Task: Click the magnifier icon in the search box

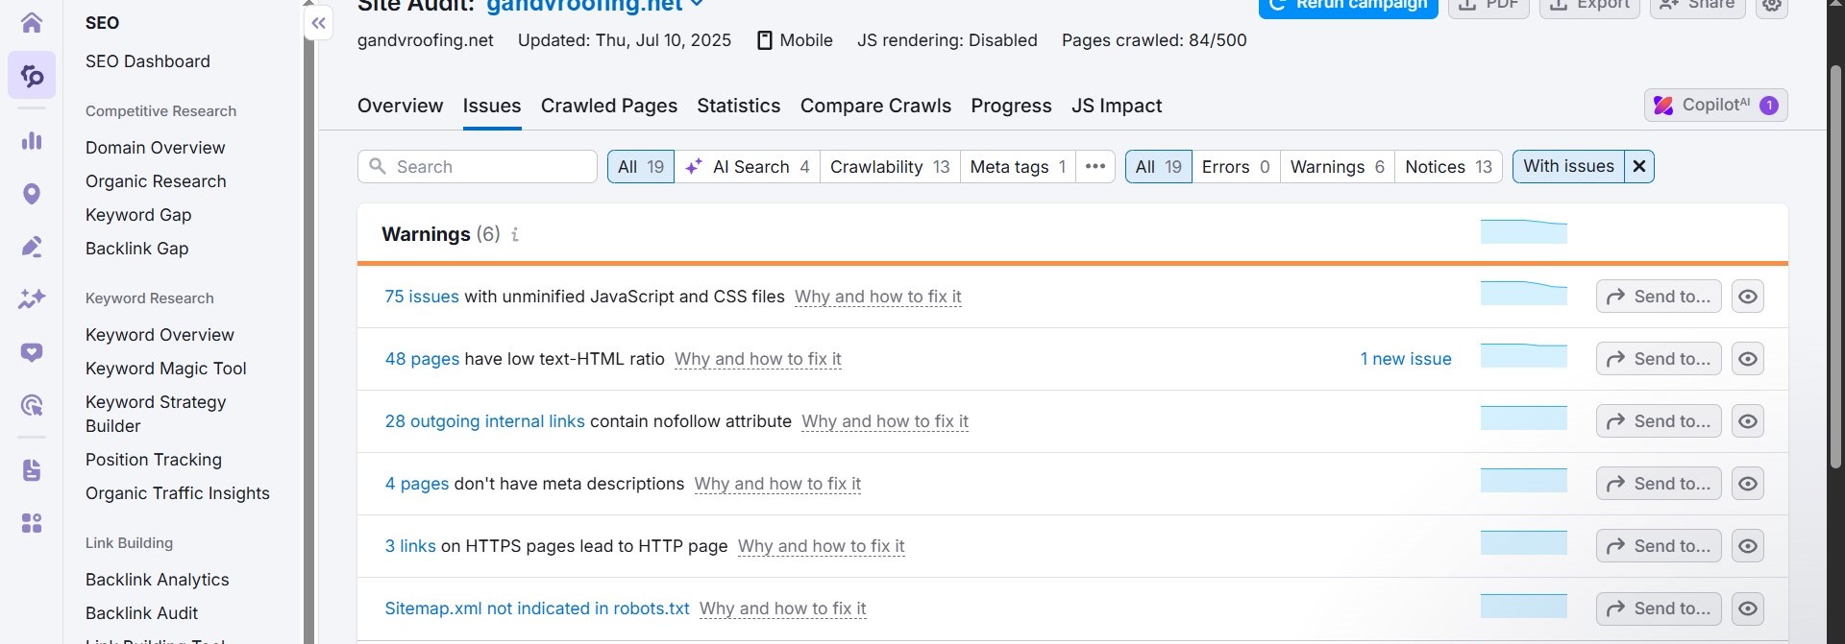Action: (378, 166)
